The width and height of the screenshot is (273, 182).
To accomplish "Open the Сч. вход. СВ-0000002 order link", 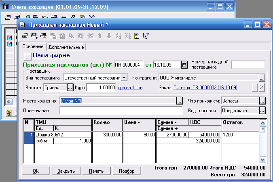I will (205, 88).
